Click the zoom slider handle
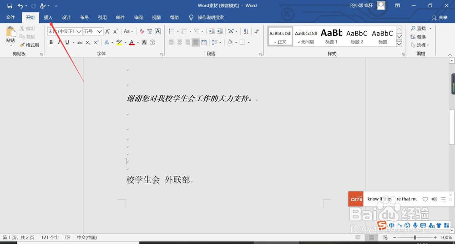Image resolution: width=455 pixels, height=244 pixels. click(415, 237)
